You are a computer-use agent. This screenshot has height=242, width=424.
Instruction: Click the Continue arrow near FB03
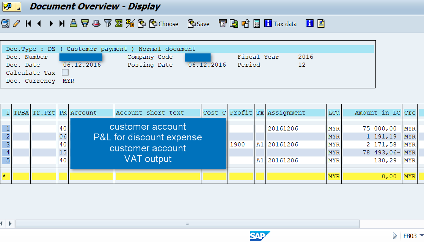(395, 236)
